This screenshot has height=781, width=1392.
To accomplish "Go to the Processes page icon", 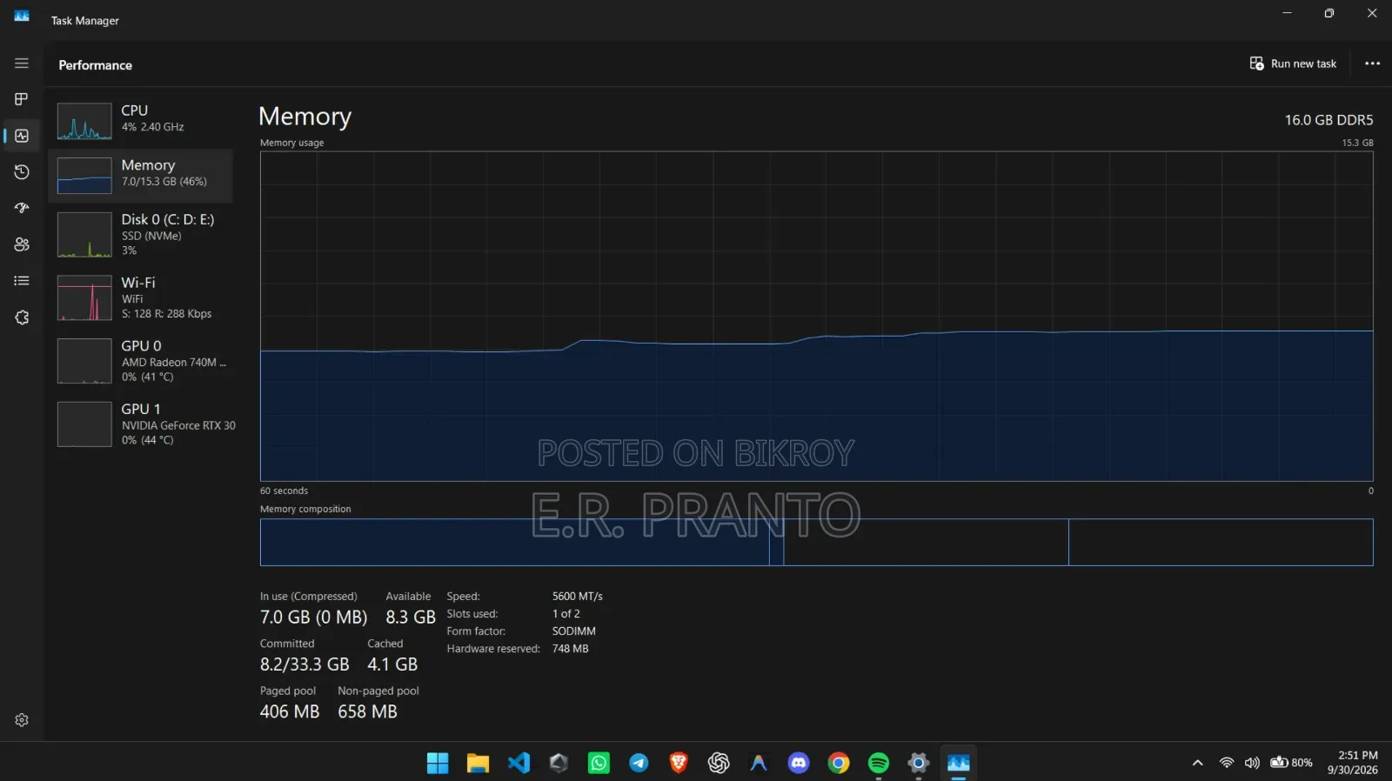I will (22, 99).
